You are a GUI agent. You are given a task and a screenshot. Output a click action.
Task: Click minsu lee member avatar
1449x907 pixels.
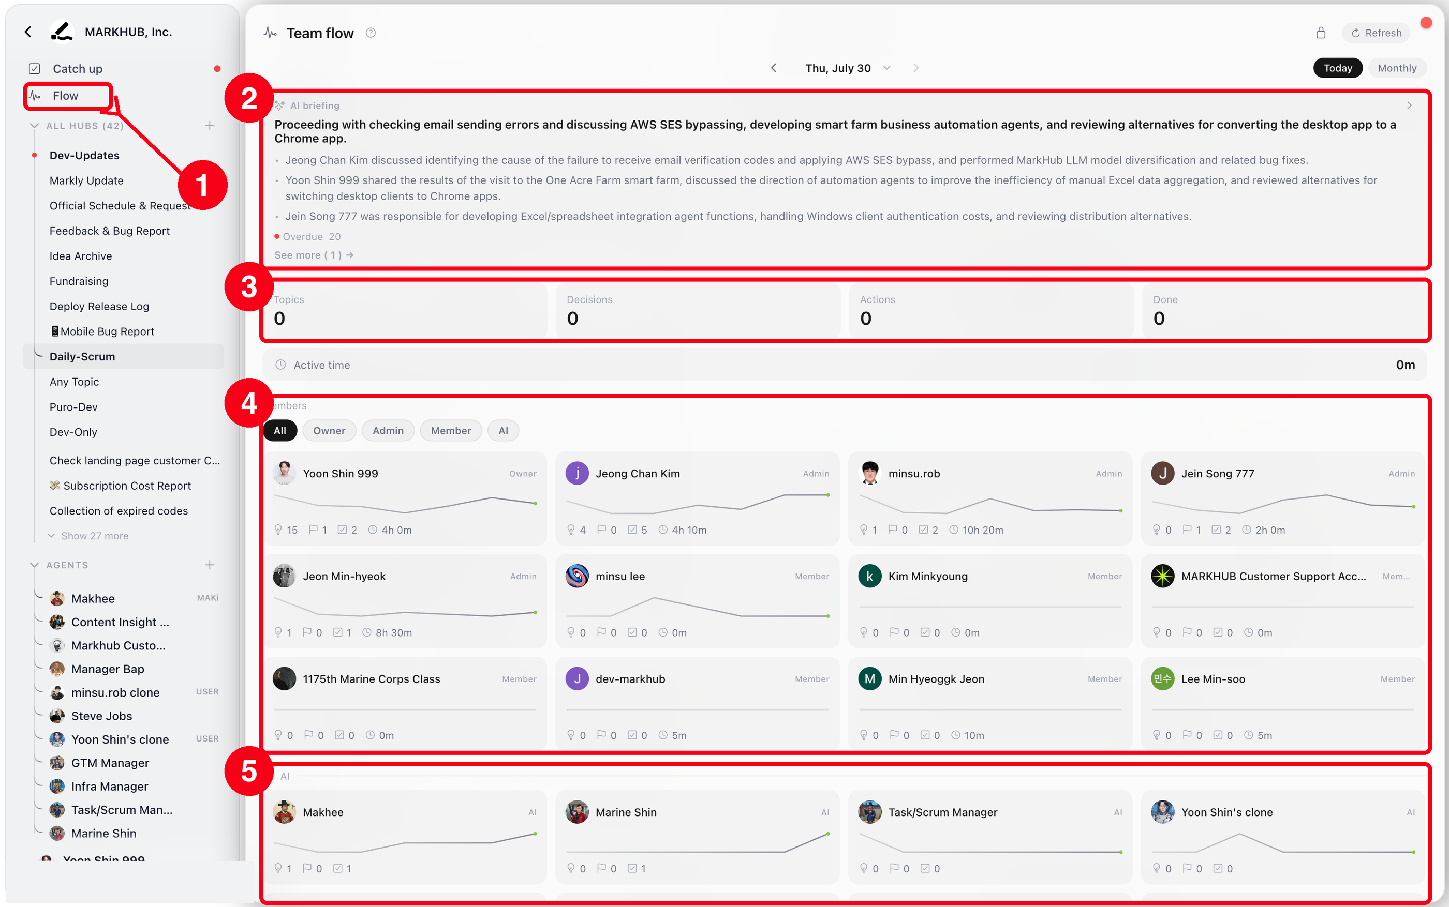click(x=577, y=576)
